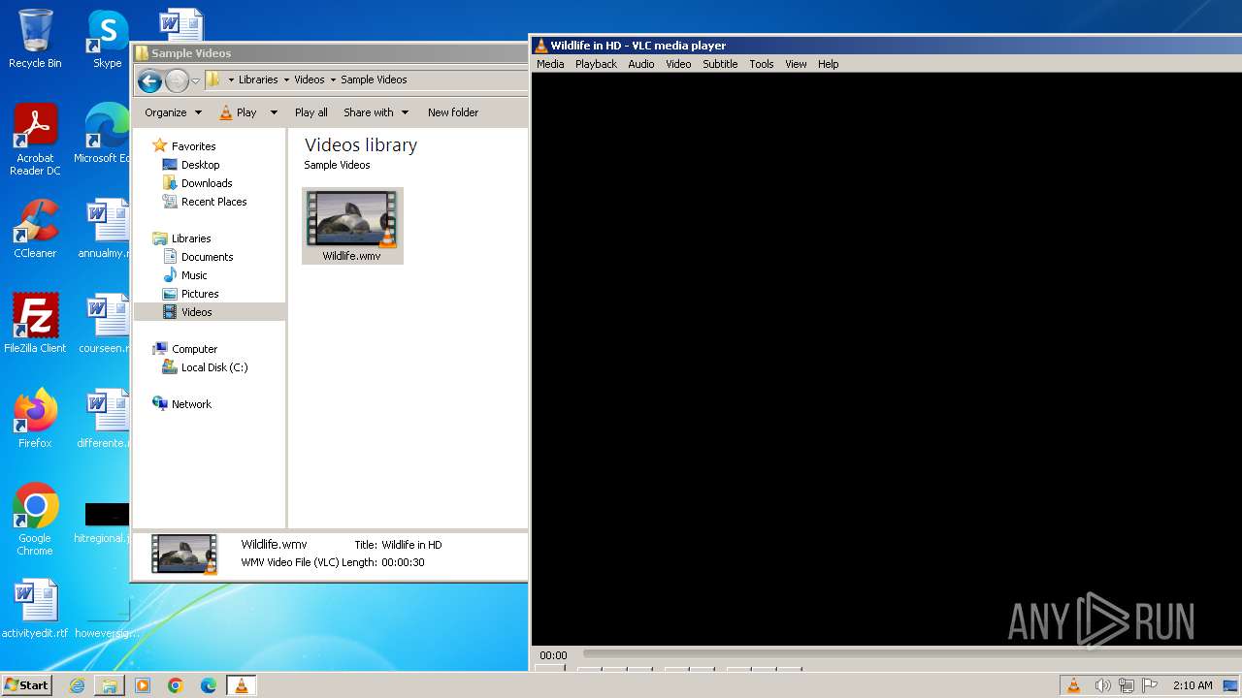Click the VLC elapsed time 00:00 label

[x=553, y=655]
